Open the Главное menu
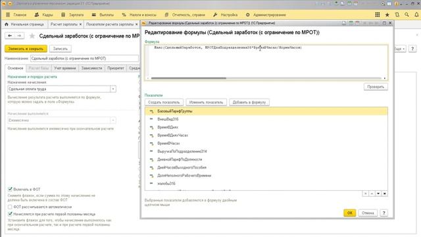Screen dimensions: 421x237 20,14
